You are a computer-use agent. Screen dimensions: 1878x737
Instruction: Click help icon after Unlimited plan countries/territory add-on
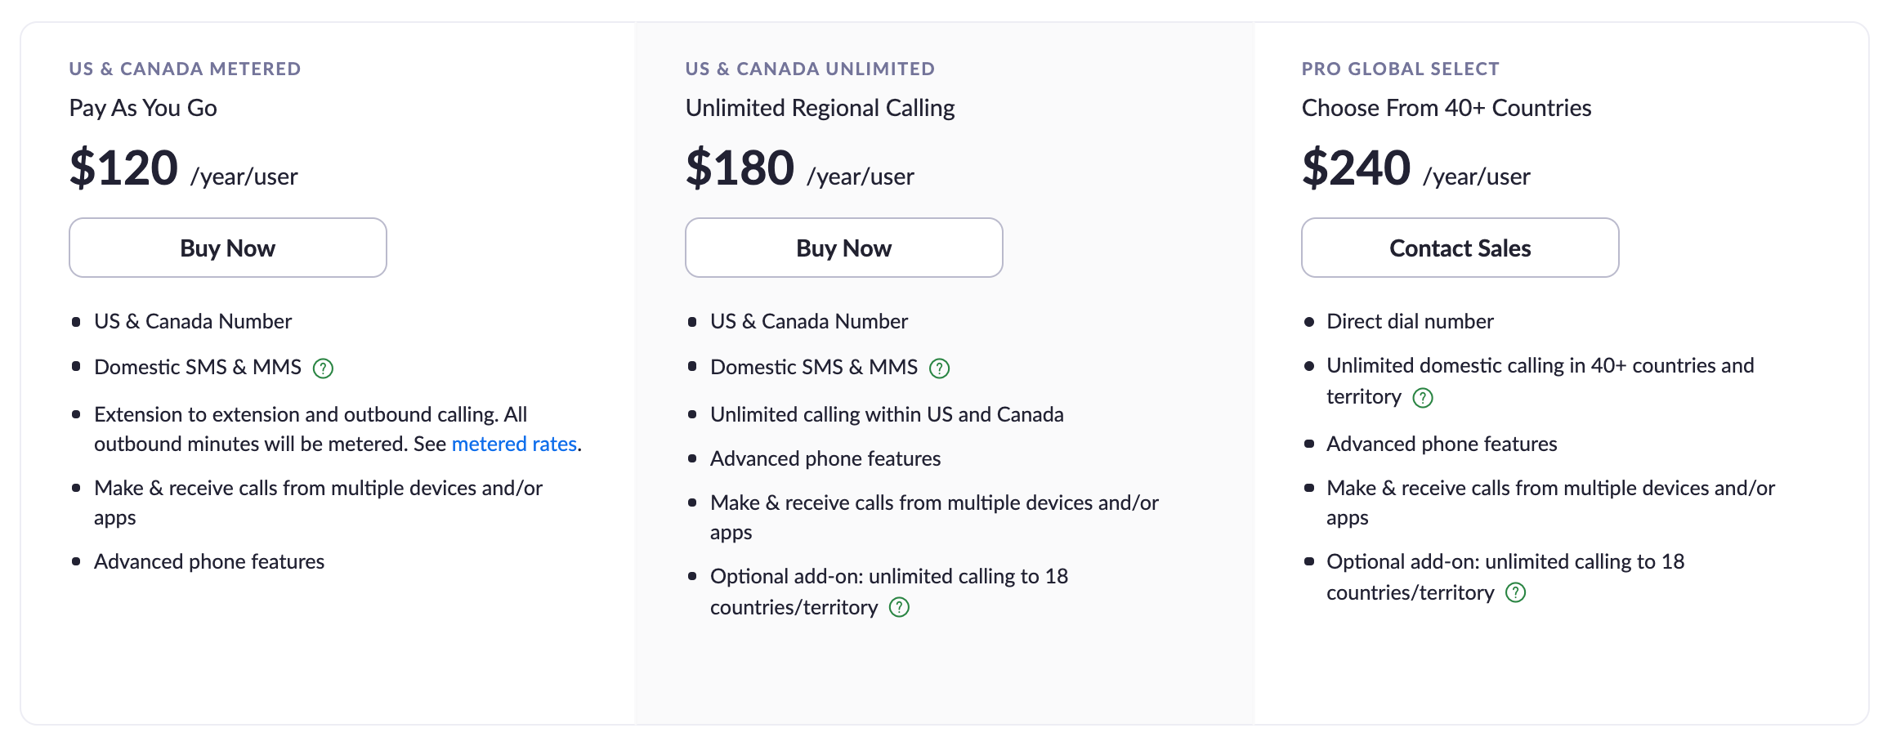899,607
